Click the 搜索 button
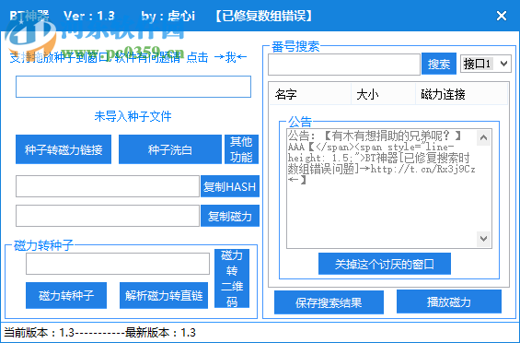Screen dimensions: 520x343 [439, 64]
